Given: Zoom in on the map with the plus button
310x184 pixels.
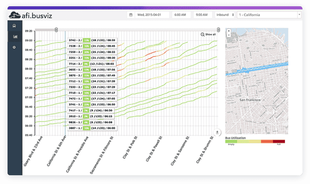Looking at the screenshot, I should pyautogui.click(x=228, y=31).
